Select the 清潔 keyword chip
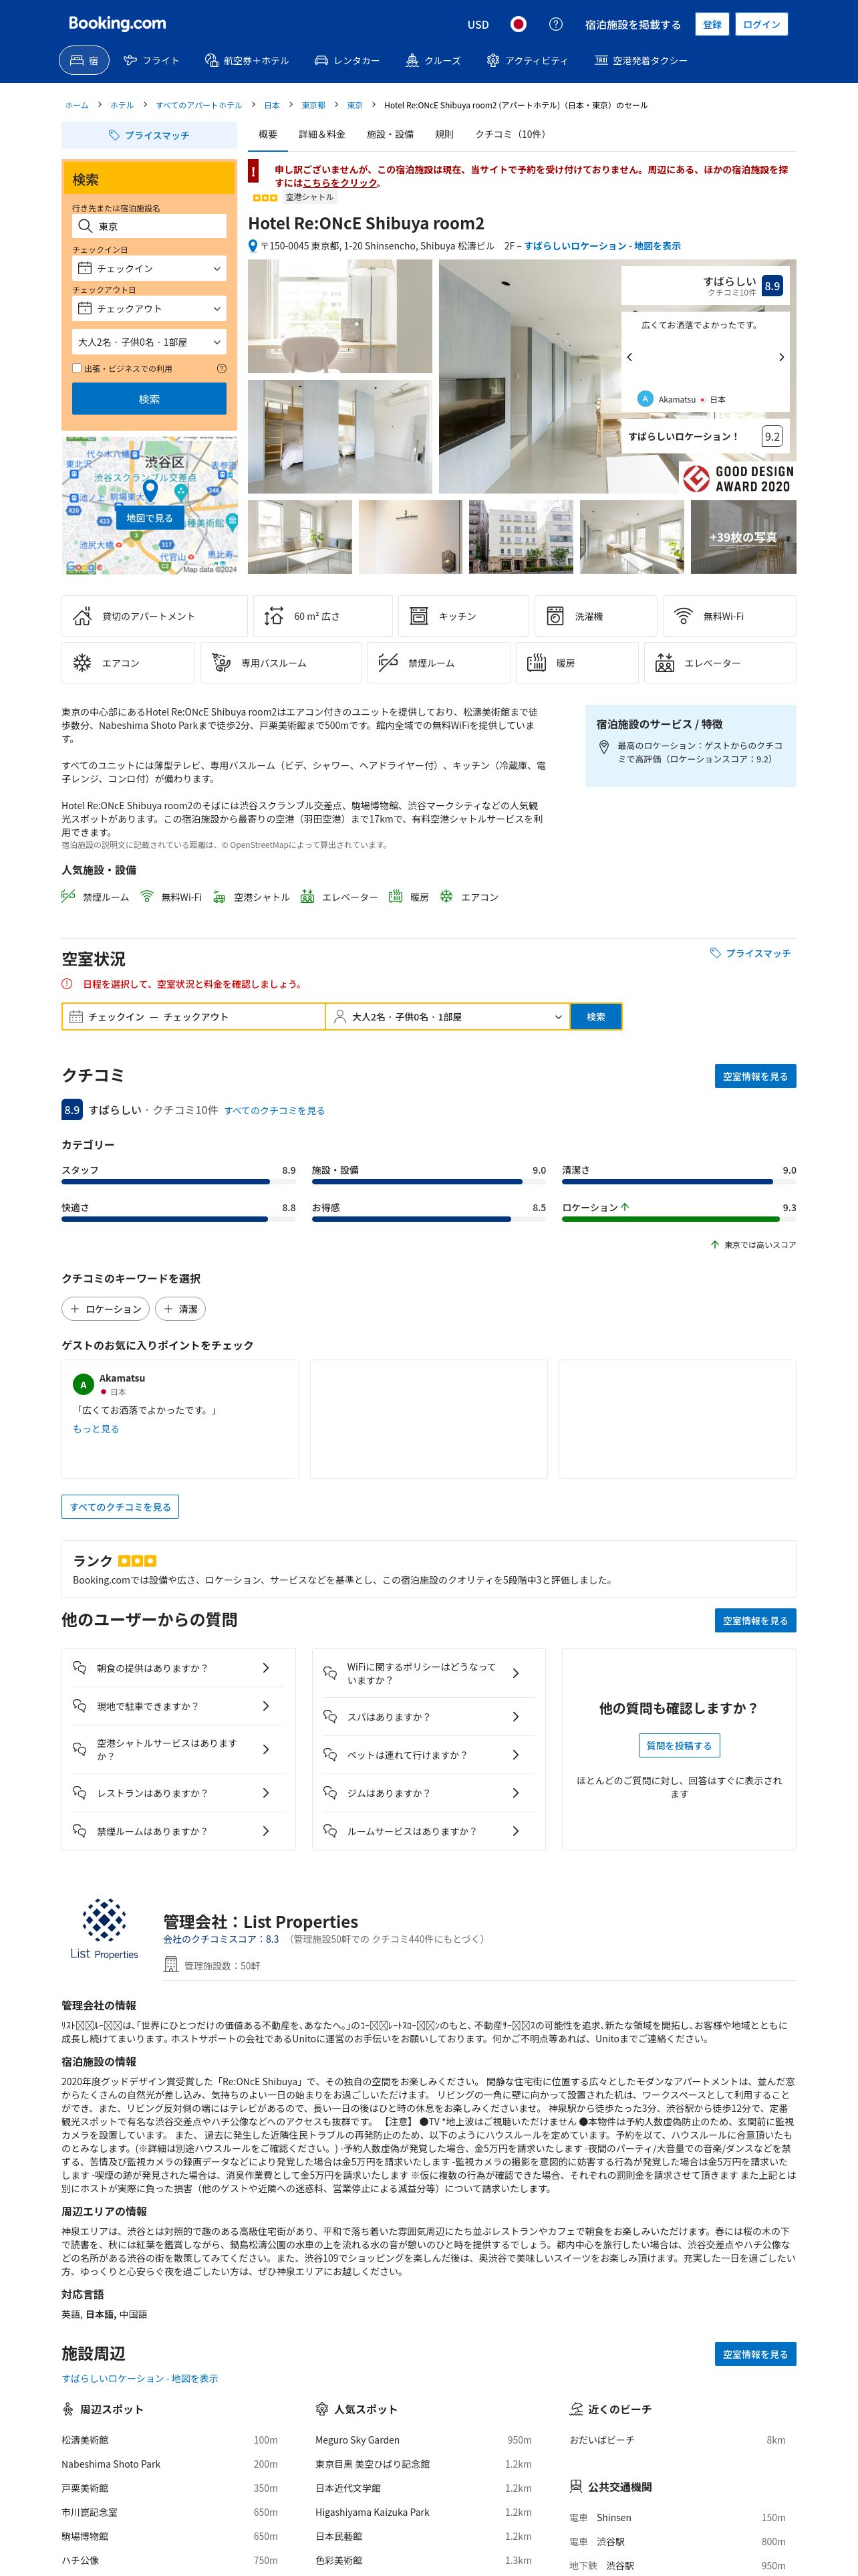Screen dimensions: 858x2576 click(181, 1309)
